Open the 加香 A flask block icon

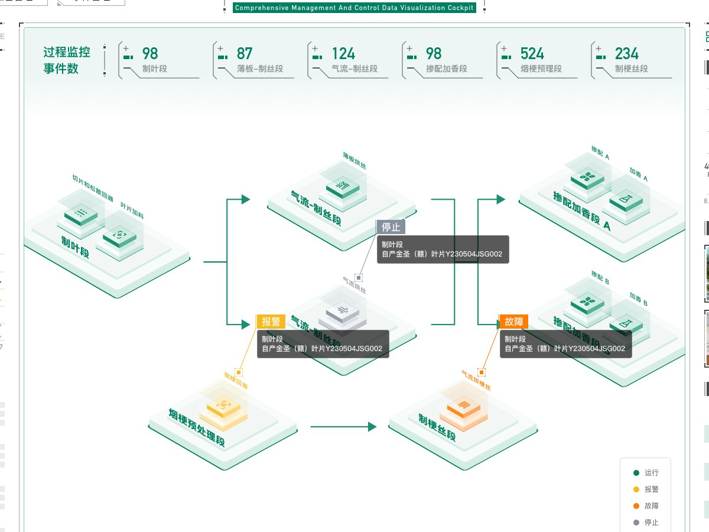point(625,199)
